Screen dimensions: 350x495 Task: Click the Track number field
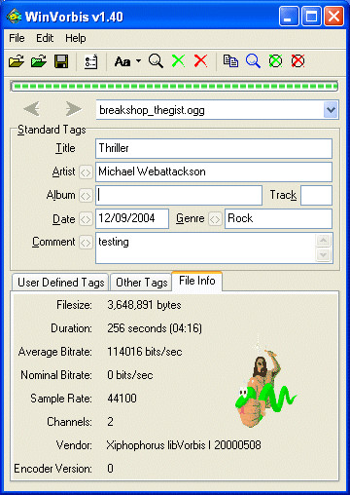coord(316,195)
